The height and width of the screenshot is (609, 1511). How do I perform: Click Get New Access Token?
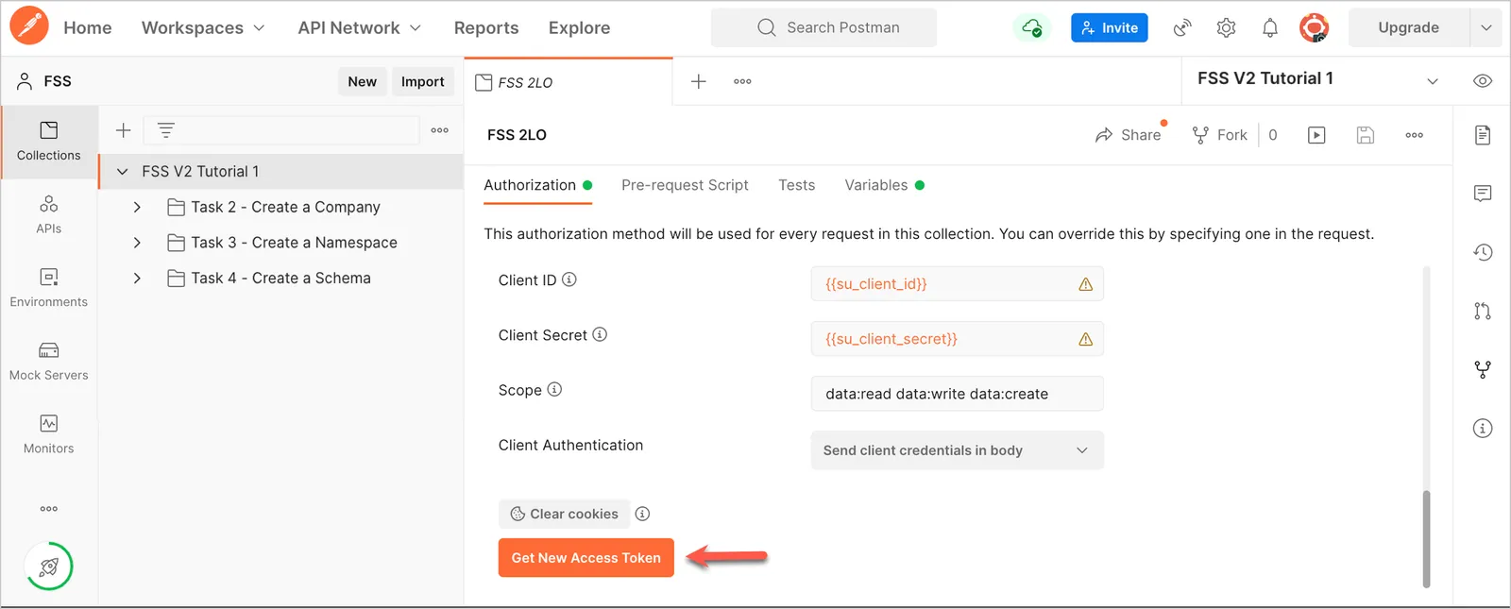[x=586, y=558]
